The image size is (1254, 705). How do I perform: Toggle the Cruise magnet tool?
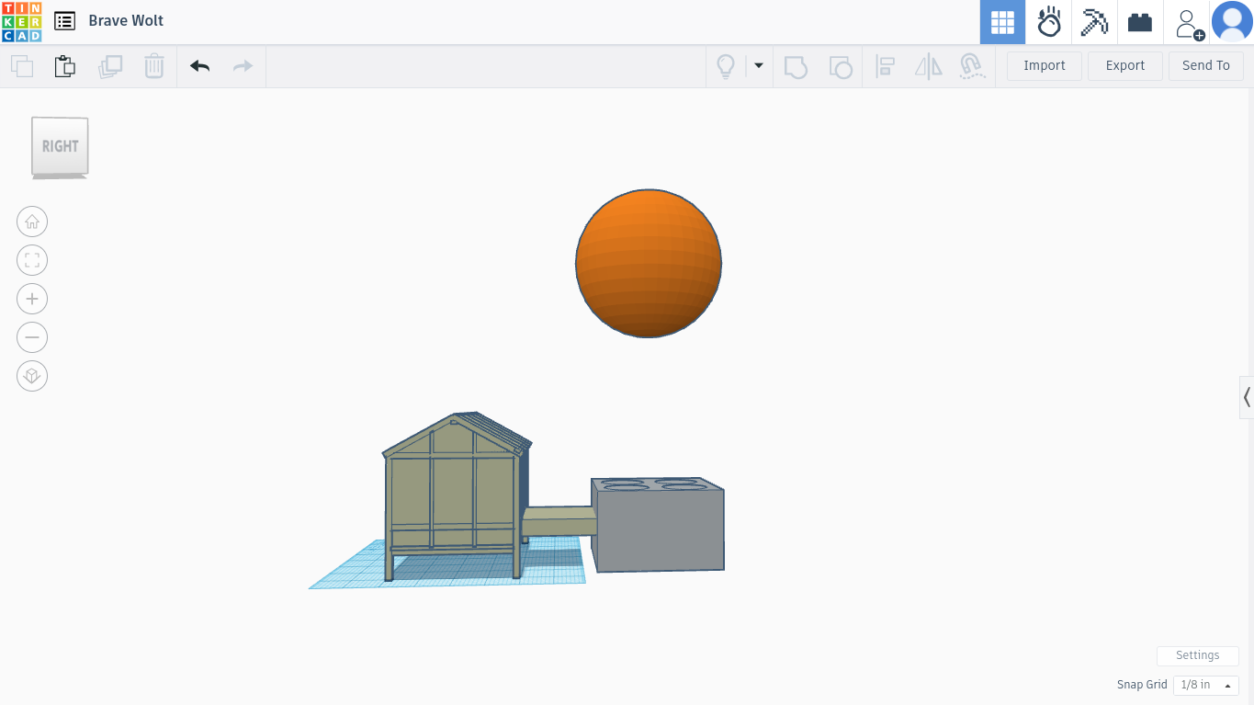click(x=971, y=66)
